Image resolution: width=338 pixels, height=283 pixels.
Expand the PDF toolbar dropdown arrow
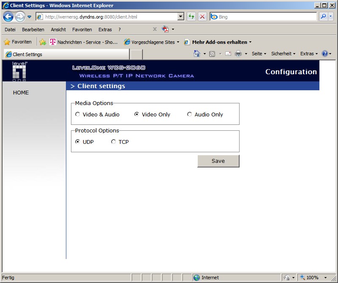173,29
